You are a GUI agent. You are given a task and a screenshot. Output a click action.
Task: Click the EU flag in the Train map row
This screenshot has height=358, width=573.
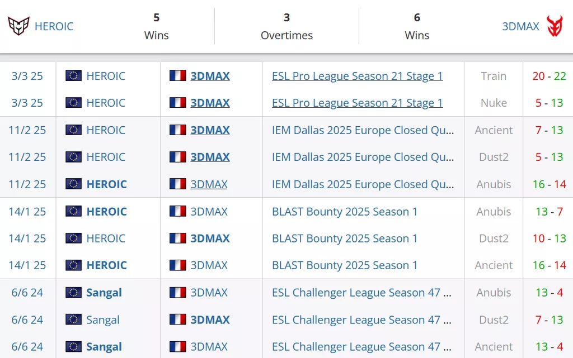[x=73, y=76]
